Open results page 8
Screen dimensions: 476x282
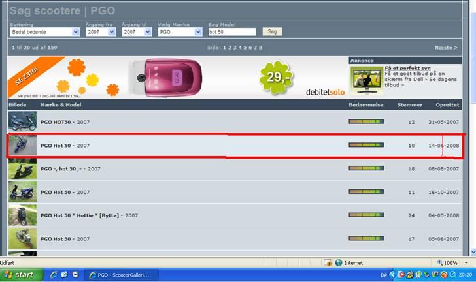[x=260, y=48]
